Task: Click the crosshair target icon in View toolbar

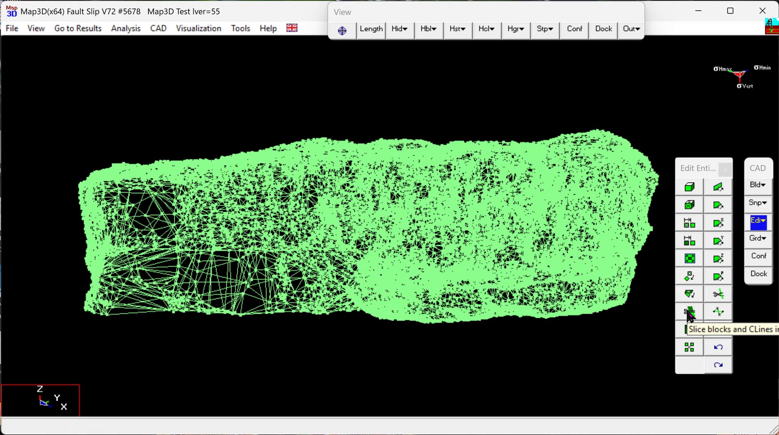Action: pos(342,30)
